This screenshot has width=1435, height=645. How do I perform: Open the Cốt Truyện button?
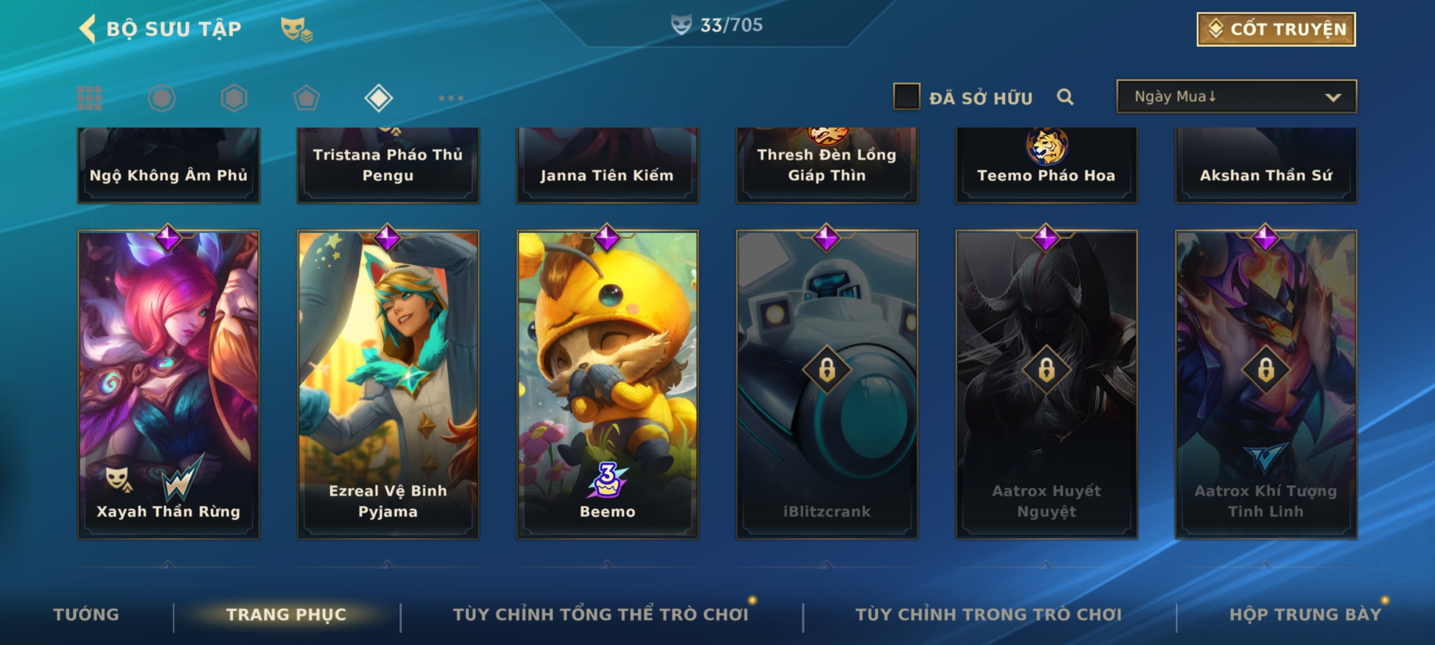coord(1276,29)
